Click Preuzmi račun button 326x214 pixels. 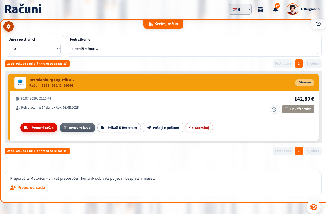pos(39,128)
